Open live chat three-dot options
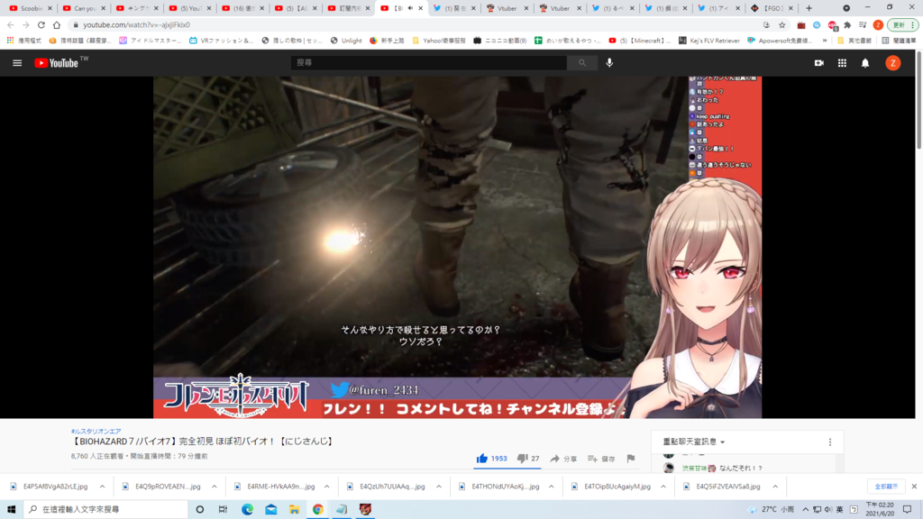 pos(830,442)
